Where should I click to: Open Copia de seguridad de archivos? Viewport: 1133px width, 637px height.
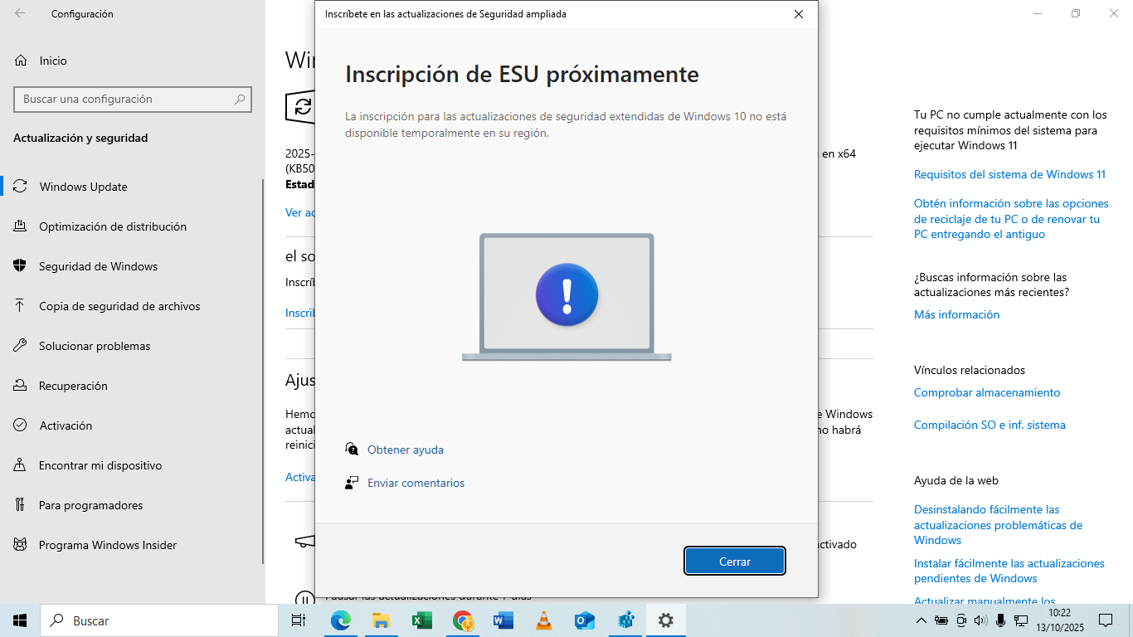133,306
